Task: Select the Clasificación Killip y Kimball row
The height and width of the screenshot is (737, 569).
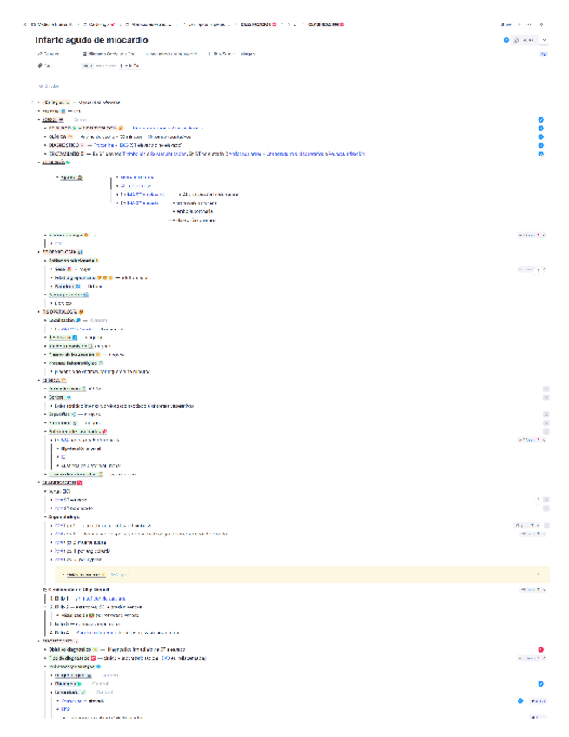Action: 78,589
